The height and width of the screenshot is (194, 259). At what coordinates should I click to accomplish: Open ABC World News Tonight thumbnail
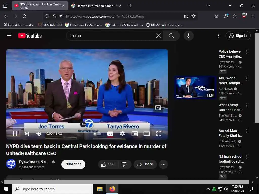click(195, 88)
